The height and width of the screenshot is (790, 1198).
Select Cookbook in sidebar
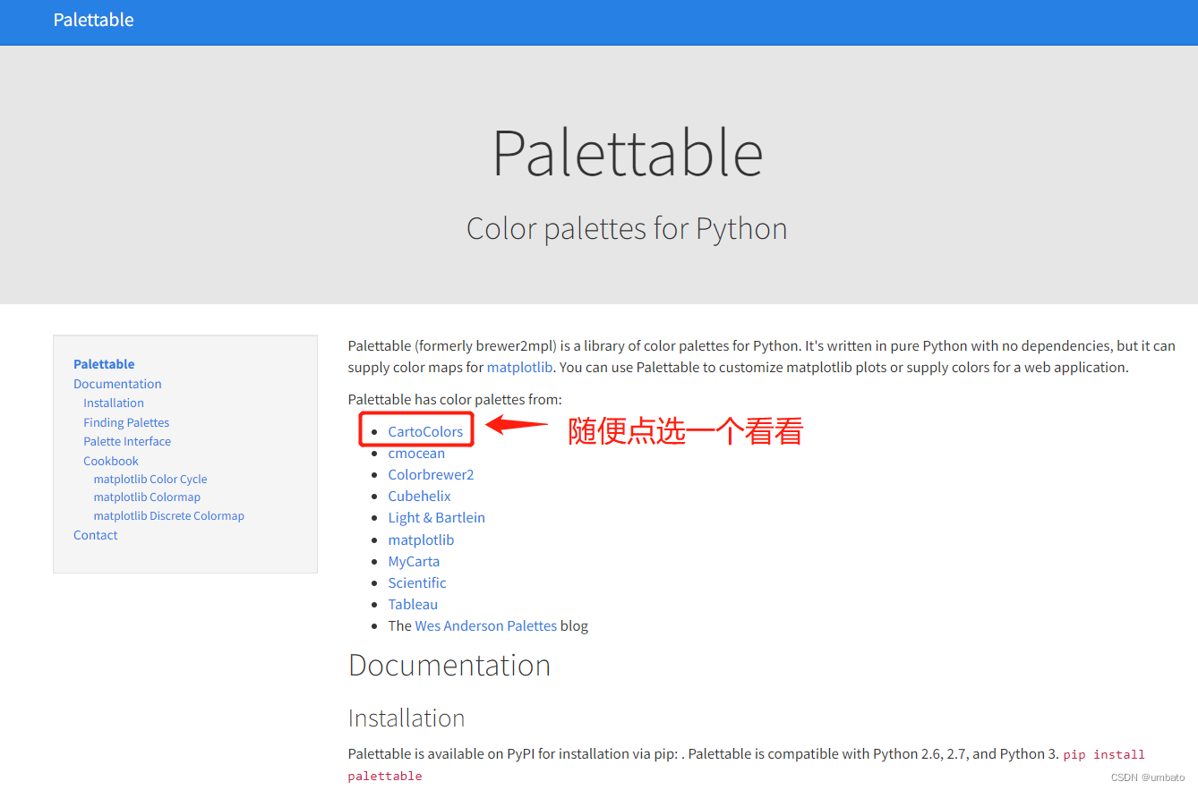111,461
